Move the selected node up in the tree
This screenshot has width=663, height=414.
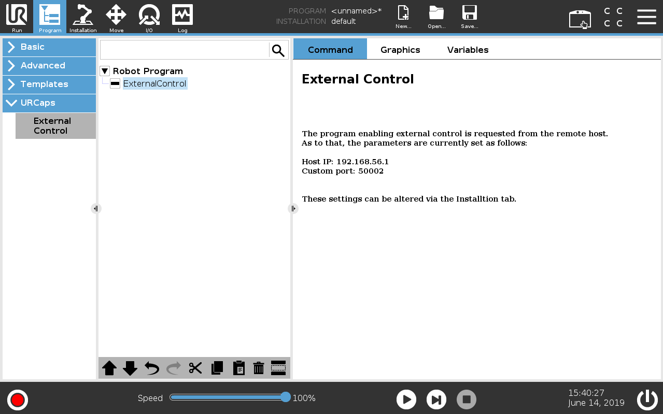point(109,368)
